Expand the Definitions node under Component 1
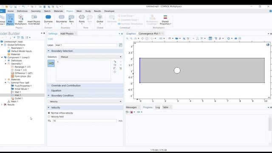This screenshot has width=272, height=153. click(x=6, y=60)
